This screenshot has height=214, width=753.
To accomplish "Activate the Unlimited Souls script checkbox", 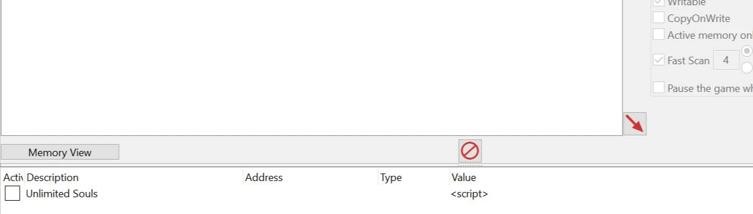I will (12, 194).
